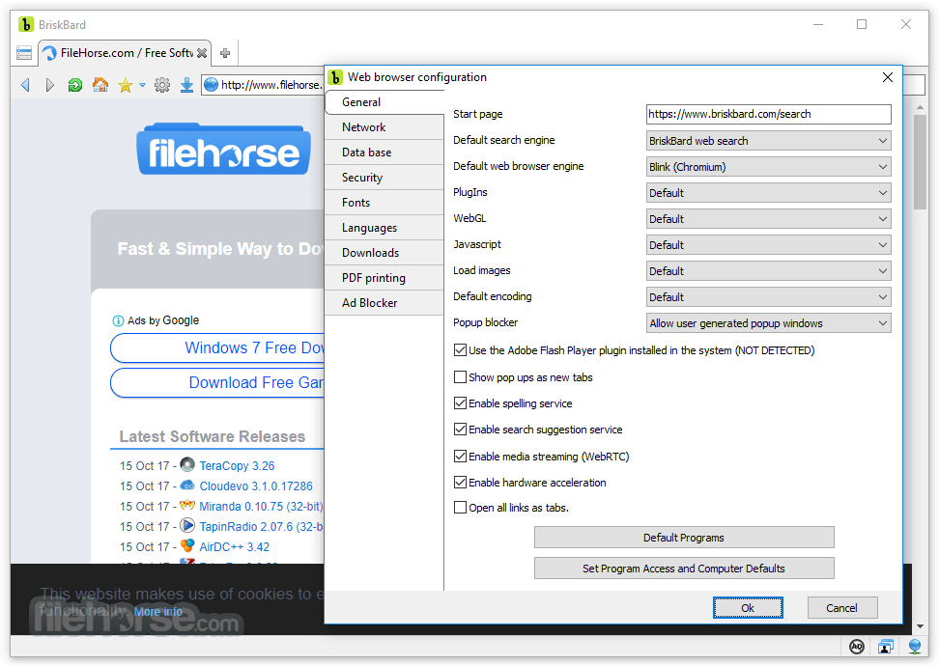Click the page vertical scrollbar thumb
939x666 pixels.
coord(920,161)
